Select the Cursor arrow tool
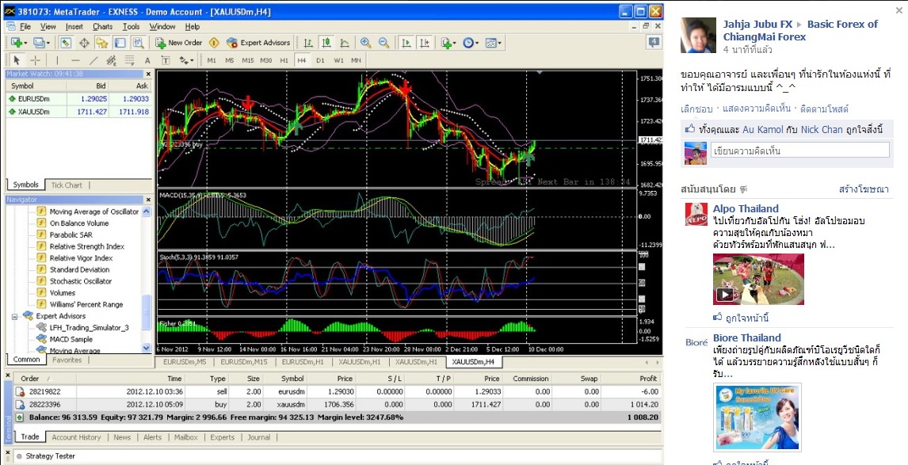The image size is (908, 465). point(17,60)
